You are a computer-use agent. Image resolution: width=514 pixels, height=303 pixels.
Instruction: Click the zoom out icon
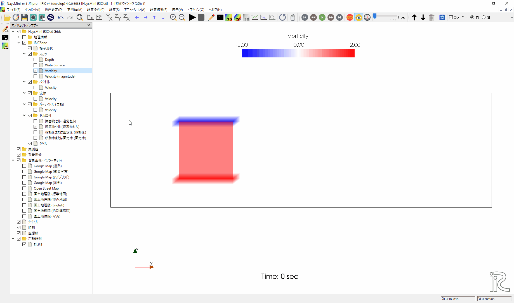tap(182, 17)
